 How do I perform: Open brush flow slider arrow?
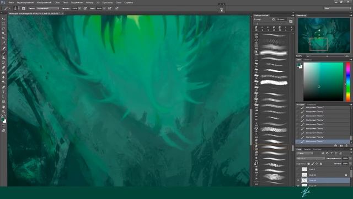pos(104,8)
